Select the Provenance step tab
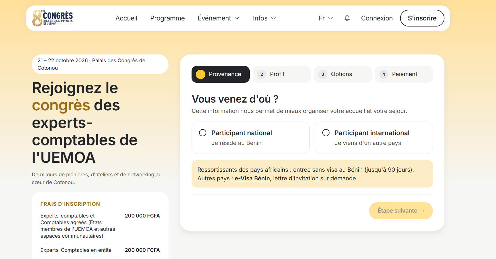 [x=220, y=74]
